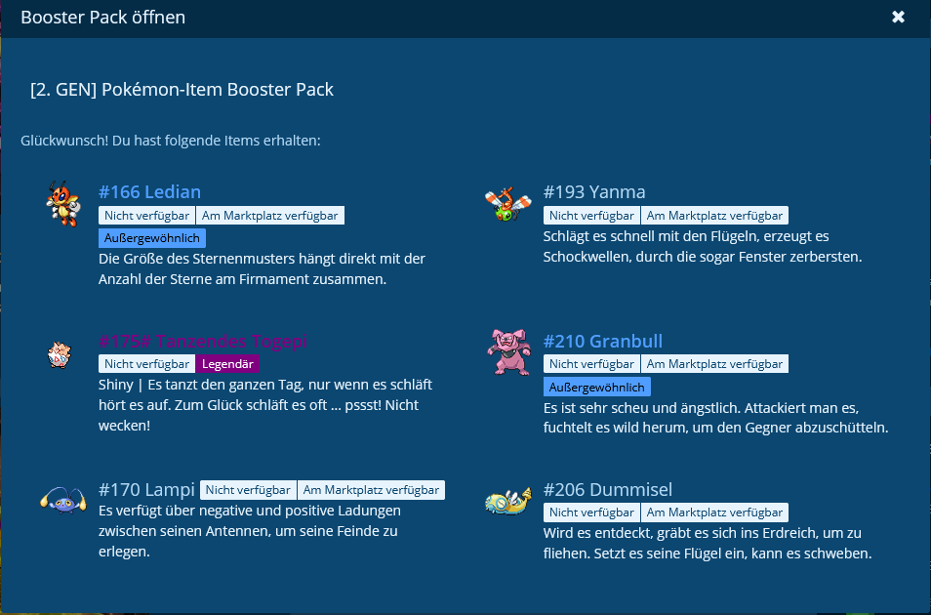
Task: Click the Dummisel Pokémon sprite icon
Action: tap(507, 501)
